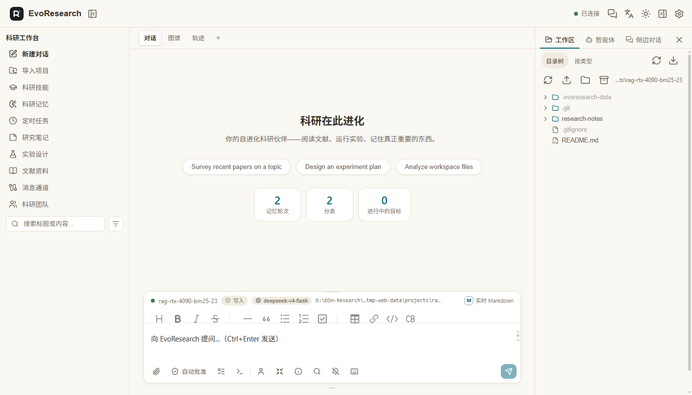
Task: Insert a bulleted list
Action: (285, 319)
